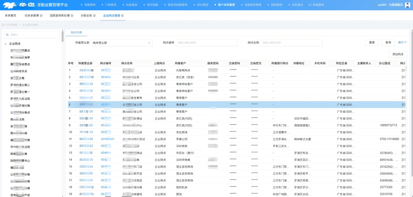
Task: Click the platform logo in the header
Action: 20,5
